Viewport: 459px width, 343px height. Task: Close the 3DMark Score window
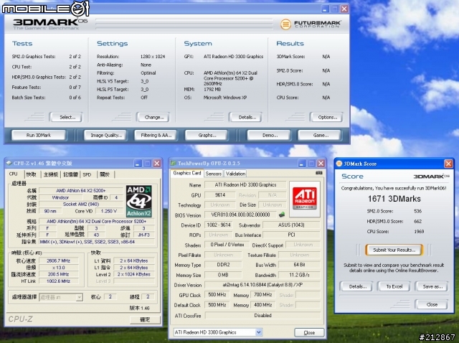(x=448, y=164)
